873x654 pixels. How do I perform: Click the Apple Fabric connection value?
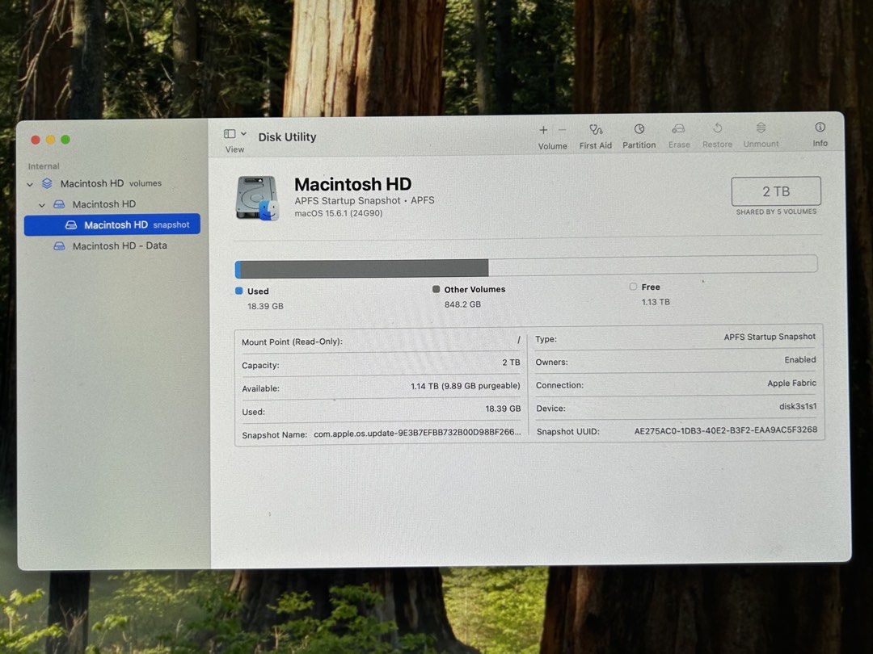pyautogui.click(x=791, y=384)
